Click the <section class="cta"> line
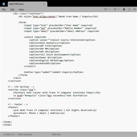This screenshot has height=137, width=137. click(x=22, y=90)
